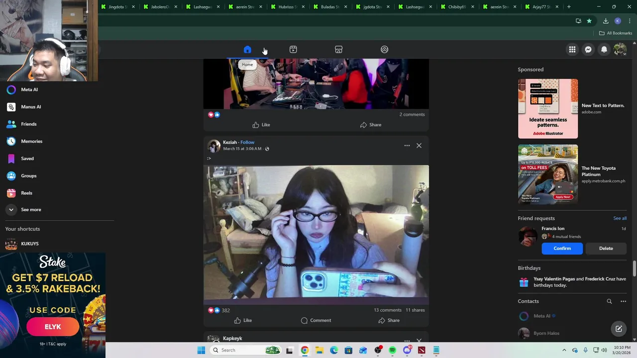Viewport: 637px width, 358px height.
Task: Delete Francis Ion's friend request
Action: point(606,249)
